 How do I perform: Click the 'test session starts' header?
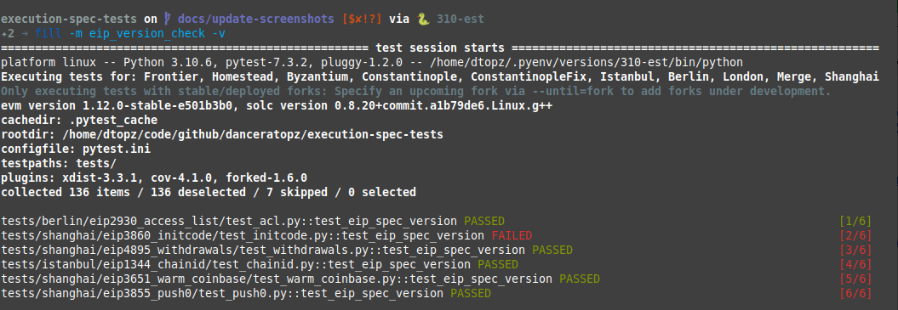(x=440, y=48)
